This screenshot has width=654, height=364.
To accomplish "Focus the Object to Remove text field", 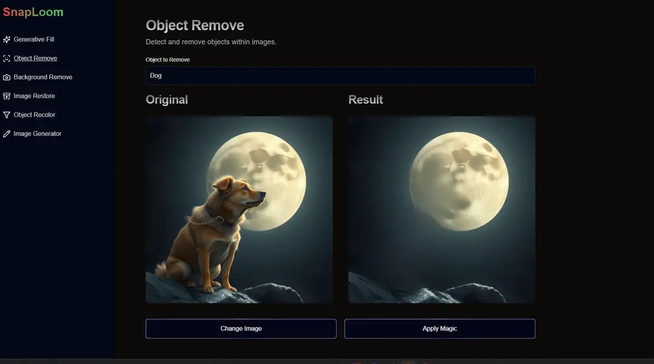I will (x=340, y=76).
